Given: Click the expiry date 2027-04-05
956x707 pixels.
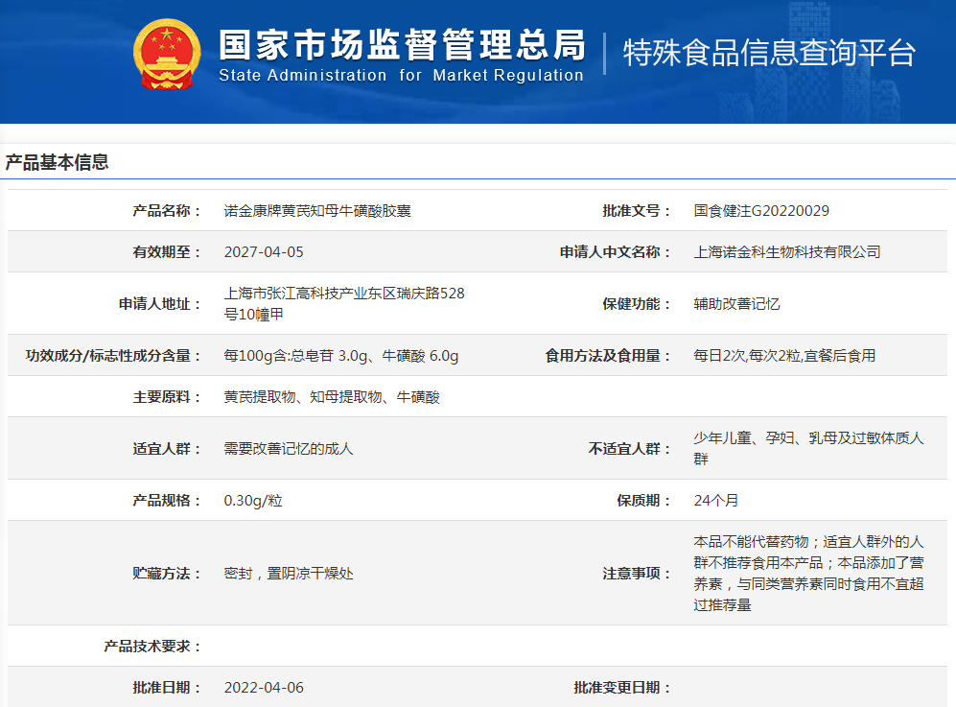Looking at the screenshot, I should tap(264, 252).
